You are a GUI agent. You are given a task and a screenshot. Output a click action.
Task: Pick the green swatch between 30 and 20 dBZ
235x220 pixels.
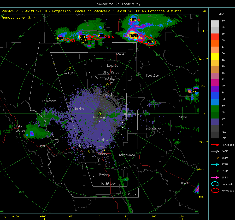215,109
